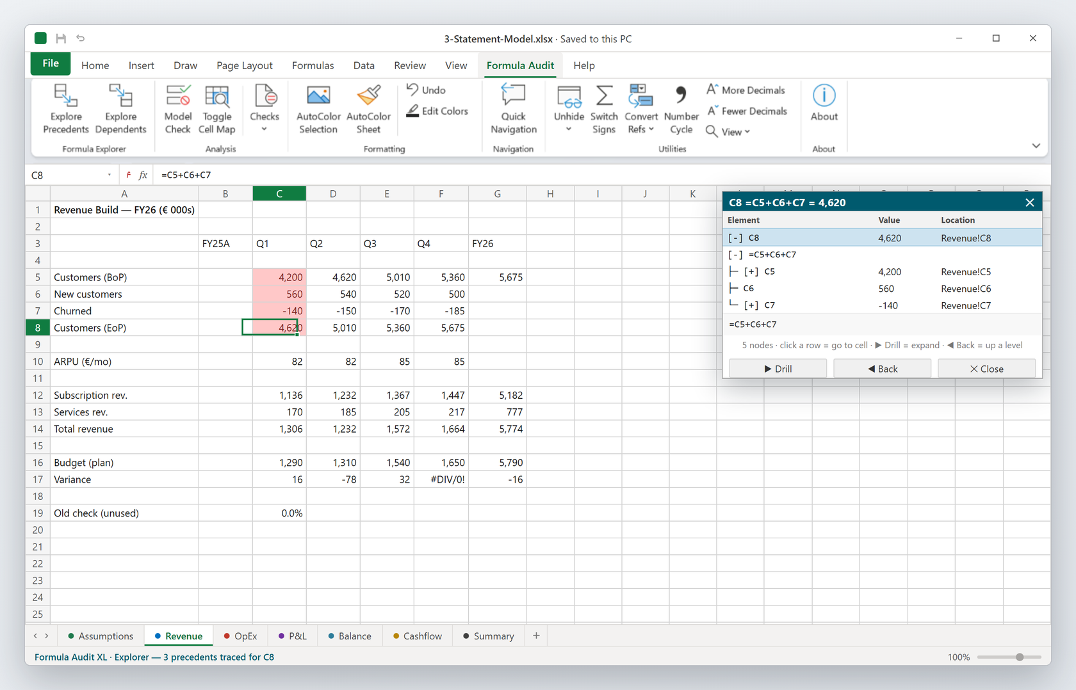Screen dimensions: 1076x690
Task: Open the Page Layout tab
Action: pyautogui.click(x=244, y=65)
